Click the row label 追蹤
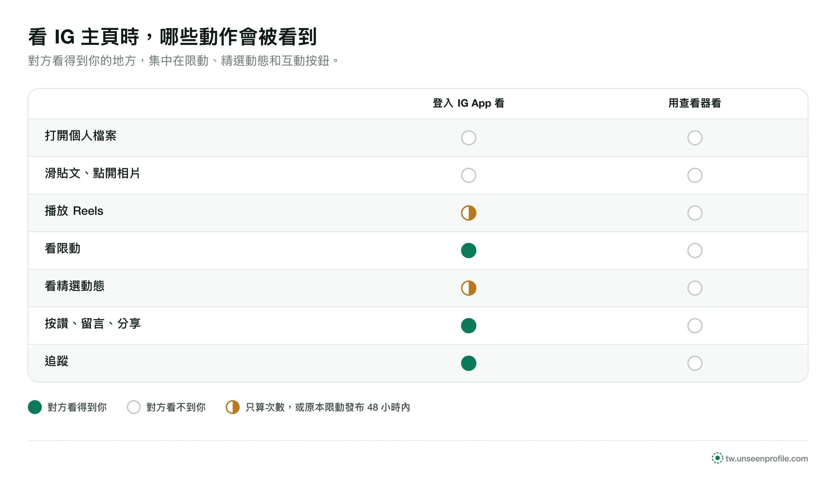This screenshot has width=836, height=492. coord(56,361)
